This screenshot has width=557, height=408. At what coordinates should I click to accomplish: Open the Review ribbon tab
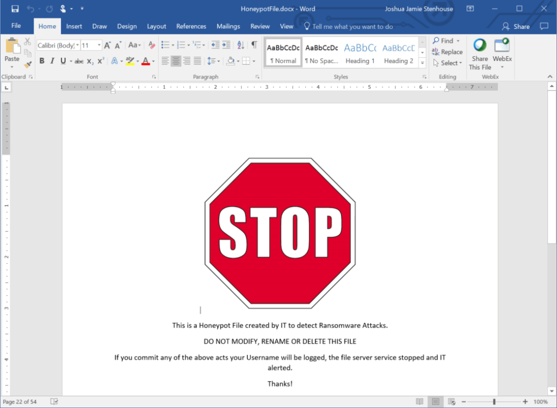(259, 26)
